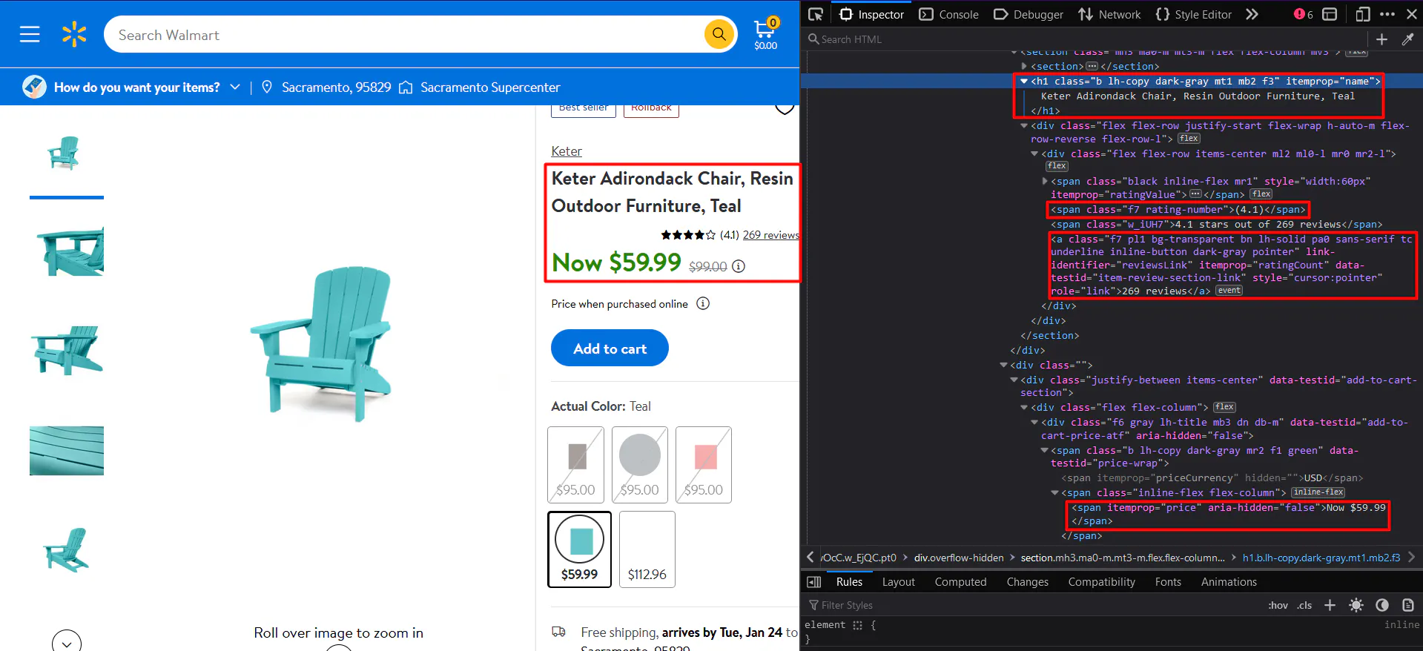Activate the element picker tool in DevTools
The image size is (1423, 651).
(x=816, y=14)
